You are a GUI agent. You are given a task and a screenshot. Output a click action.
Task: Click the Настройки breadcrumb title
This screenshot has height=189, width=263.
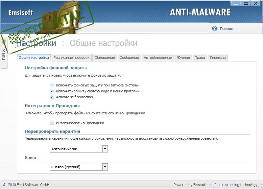(x=36, y=43)
